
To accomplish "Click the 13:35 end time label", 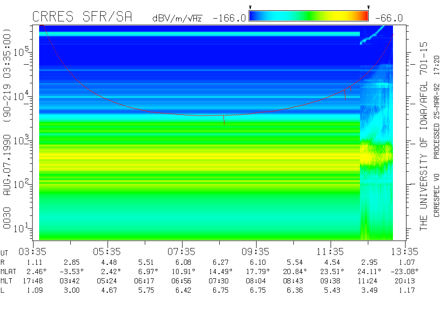I will (405, 252).
